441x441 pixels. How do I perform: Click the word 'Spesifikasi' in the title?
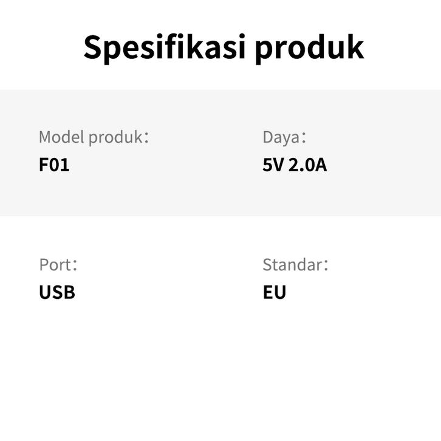point(163,47)
